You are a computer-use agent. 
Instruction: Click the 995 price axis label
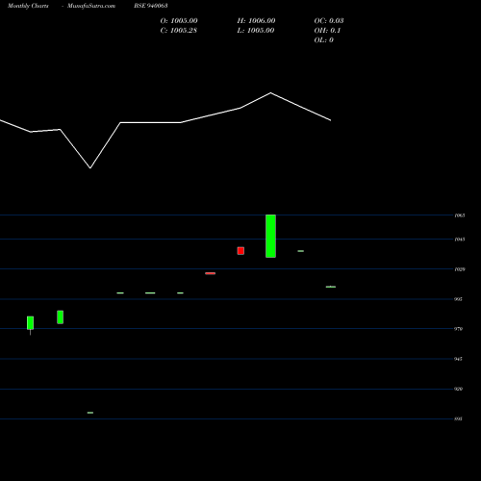(x=458, y=299)
